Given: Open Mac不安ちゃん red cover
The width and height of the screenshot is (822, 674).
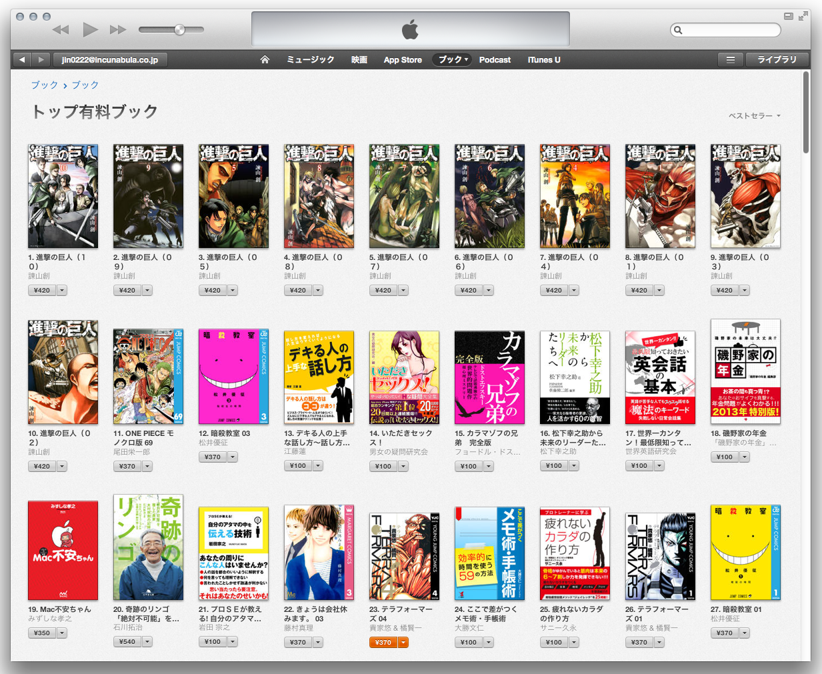Looking at the screenshot, I should coord(63,551).
